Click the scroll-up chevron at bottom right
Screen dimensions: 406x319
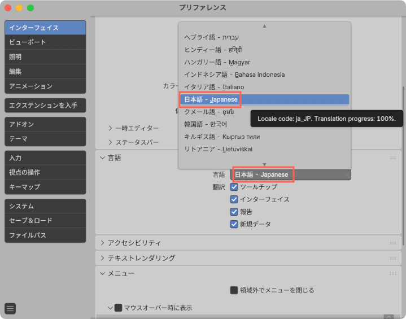point(388,317)
